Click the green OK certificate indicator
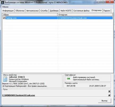This screenshot has height=107, width=115. pos(68,79)
